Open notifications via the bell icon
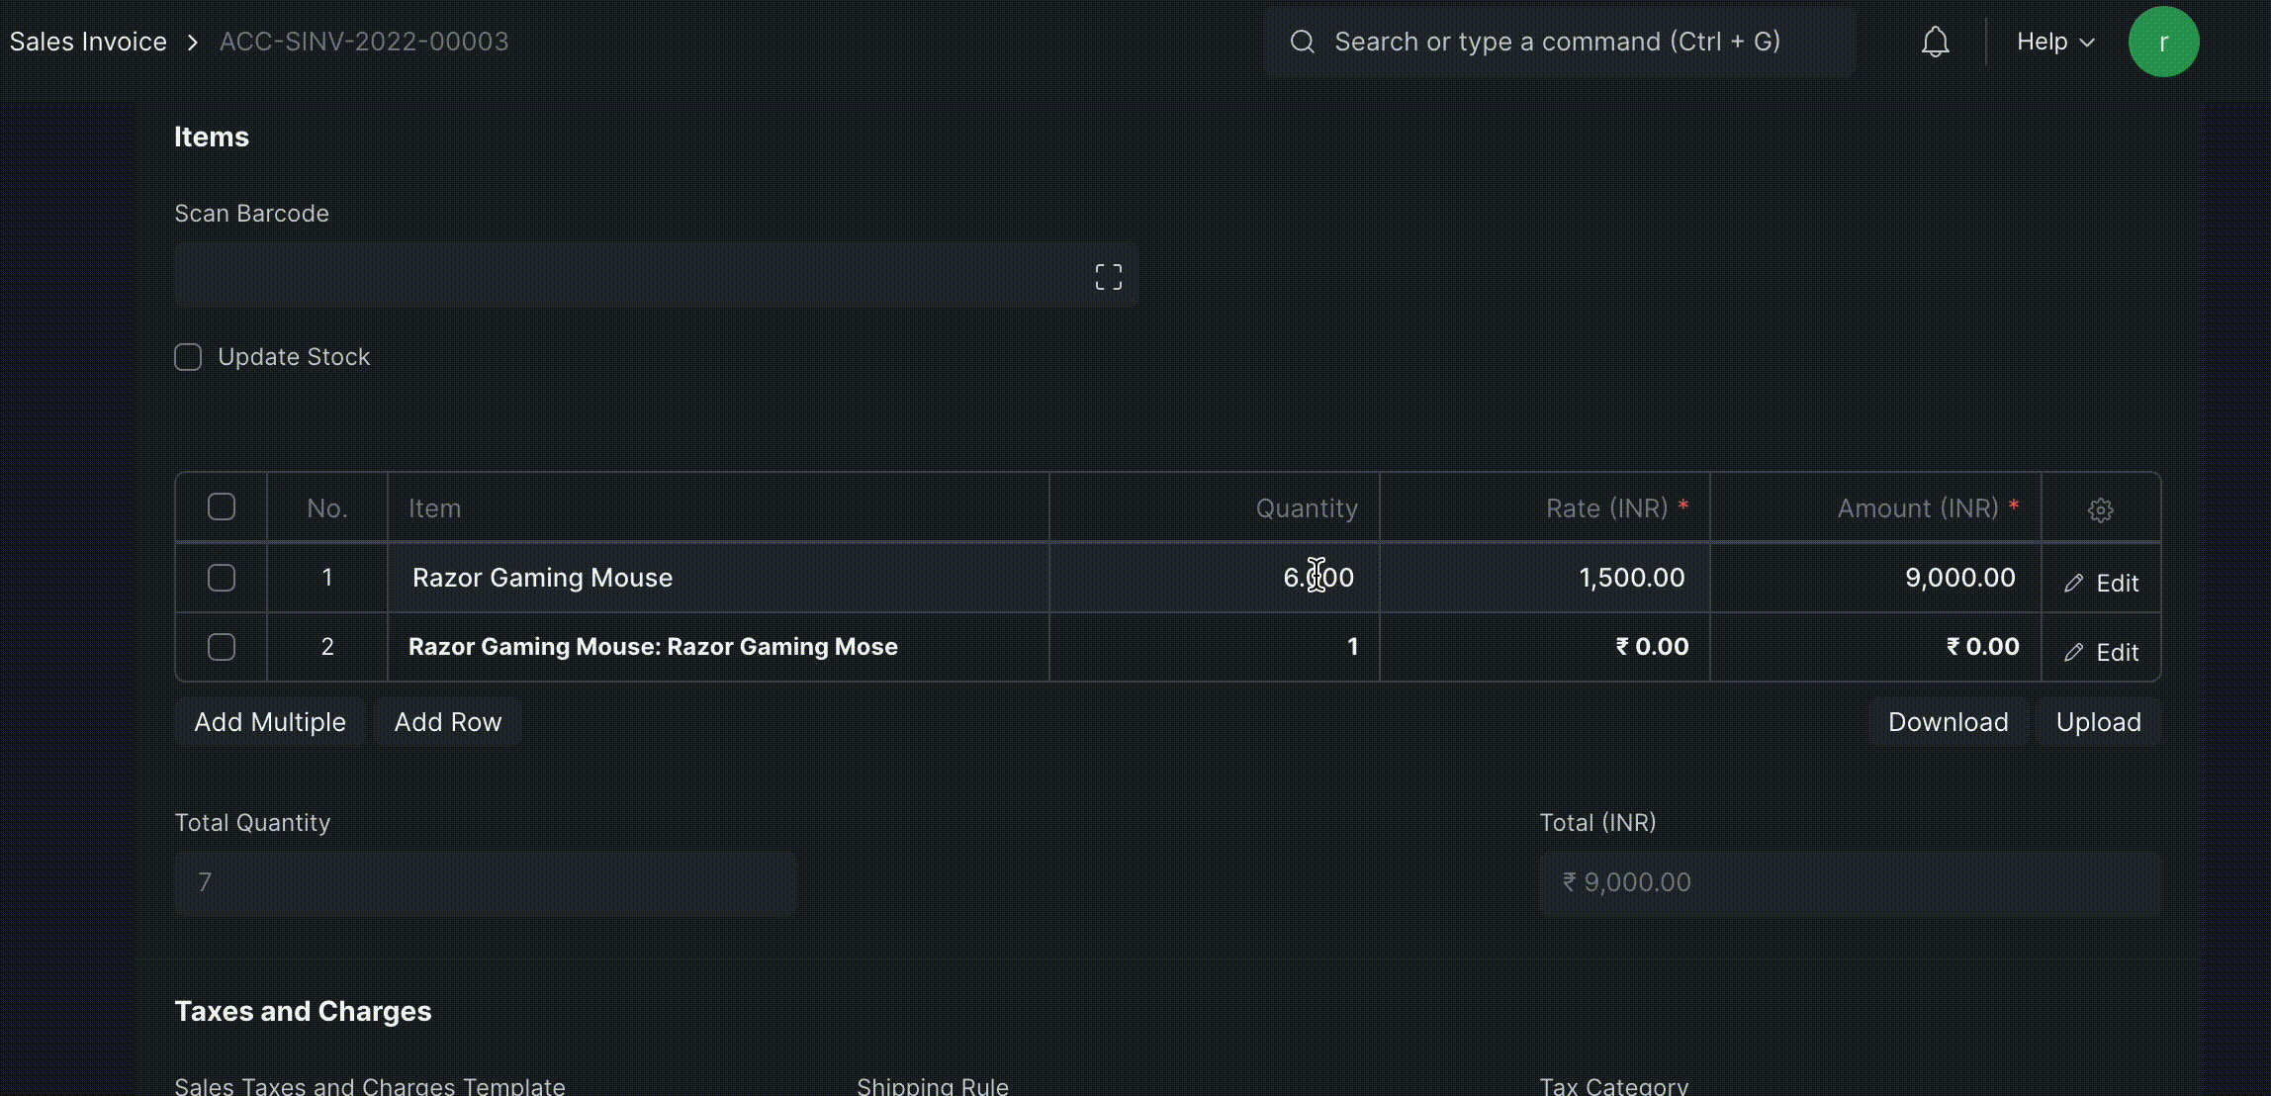 click(1935, 41)
